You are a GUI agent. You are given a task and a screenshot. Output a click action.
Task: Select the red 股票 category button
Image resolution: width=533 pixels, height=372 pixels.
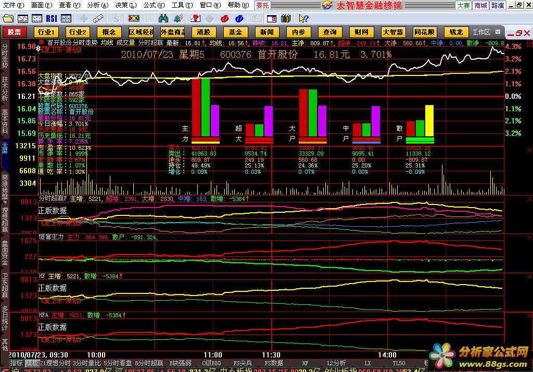[x=15, y=32]
